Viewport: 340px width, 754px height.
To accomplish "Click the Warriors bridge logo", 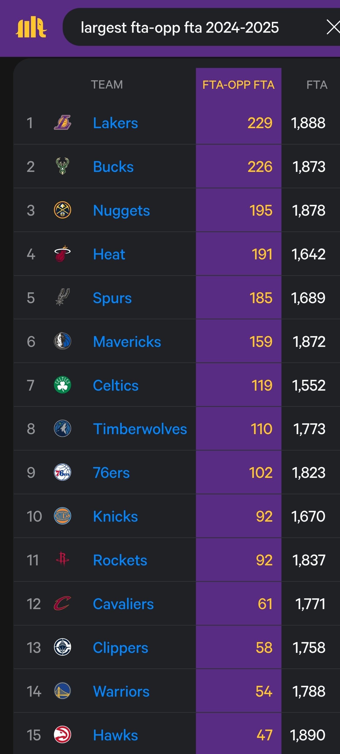I will [x=62, y=691].
